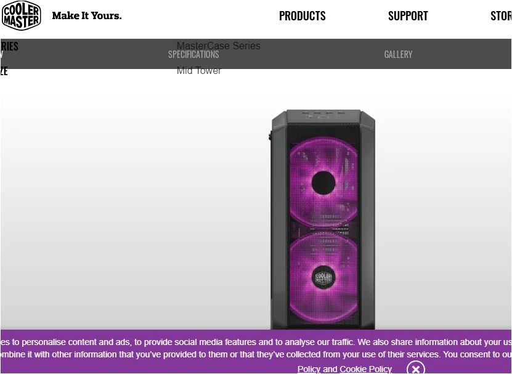This screenshot has width=512, height=374.
Task: Switch to the GALLERY tab
Action: 398,54
